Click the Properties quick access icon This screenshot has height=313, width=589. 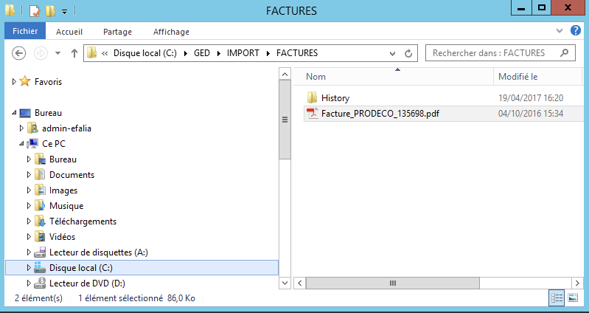34,11
